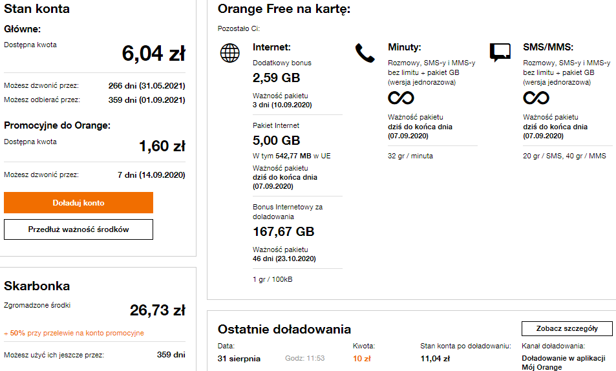This screenshot has height=371, width=616.
Task: Click the 31 sierpnia top-up date
Action: pos(239,358)
